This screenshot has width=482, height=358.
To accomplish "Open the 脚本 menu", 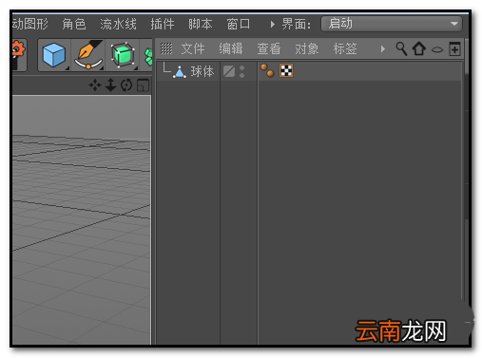I will pyautogui.click(x=201, y=24).
